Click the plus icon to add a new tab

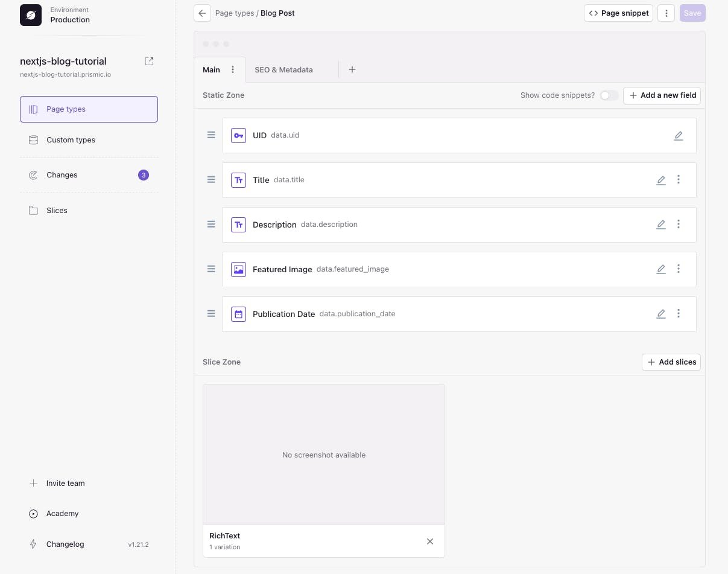click(x=352, y=69)
